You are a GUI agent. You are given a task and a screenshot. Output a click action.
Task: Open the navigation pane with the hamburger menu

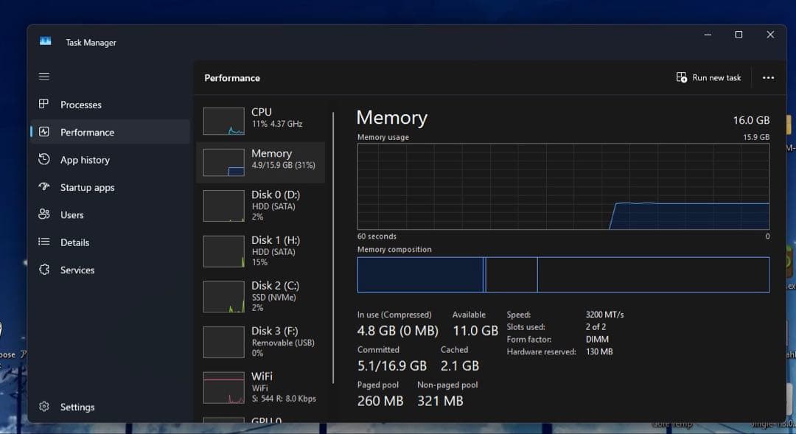point(43,76)
